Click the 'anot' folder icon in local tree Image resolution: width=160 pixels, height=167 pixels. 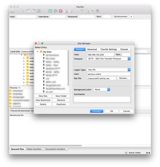(28, 61)
